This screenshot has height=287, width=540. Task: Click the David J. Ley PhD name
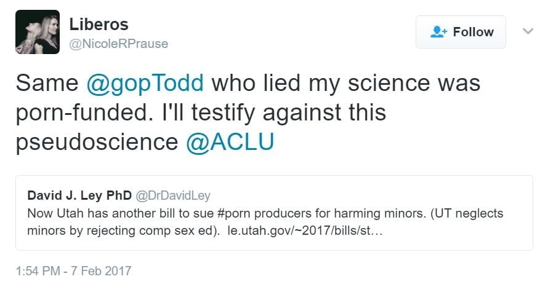80,195
